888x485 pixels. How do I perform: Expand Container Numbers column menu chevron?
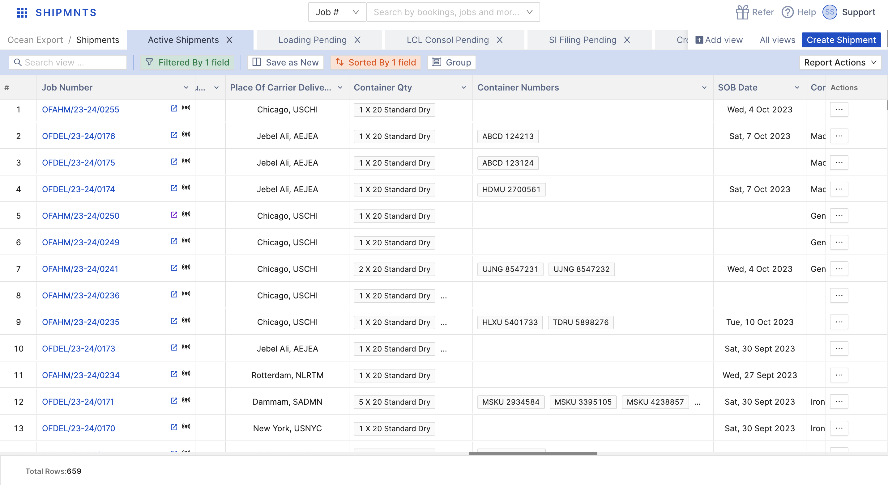pyautogui.click(x=704, y=87)
